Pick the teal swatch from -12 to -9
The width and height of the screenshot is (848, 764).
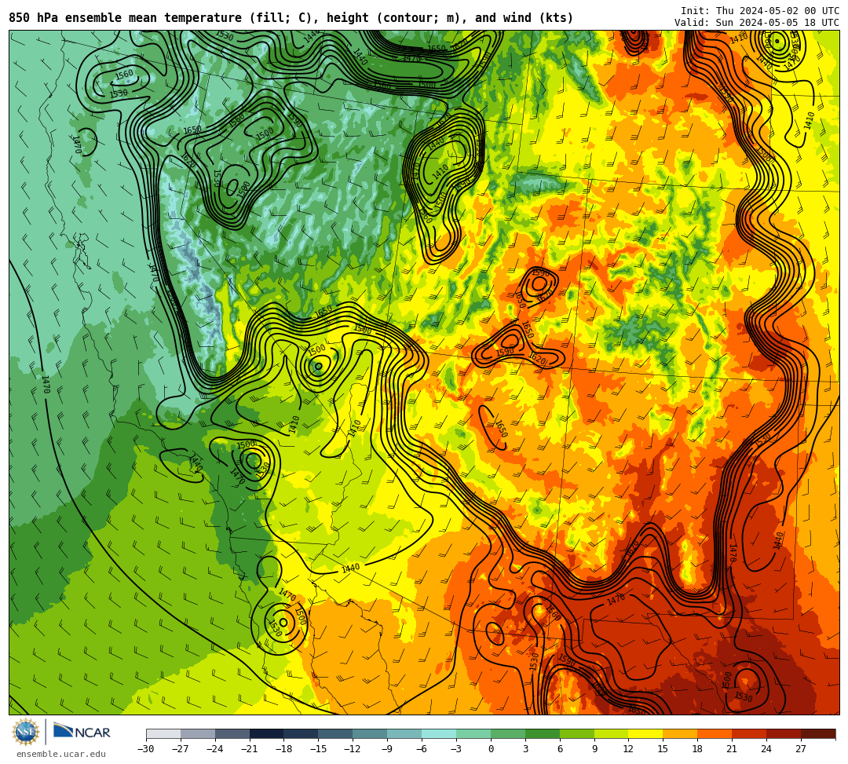tap(371, 733)
